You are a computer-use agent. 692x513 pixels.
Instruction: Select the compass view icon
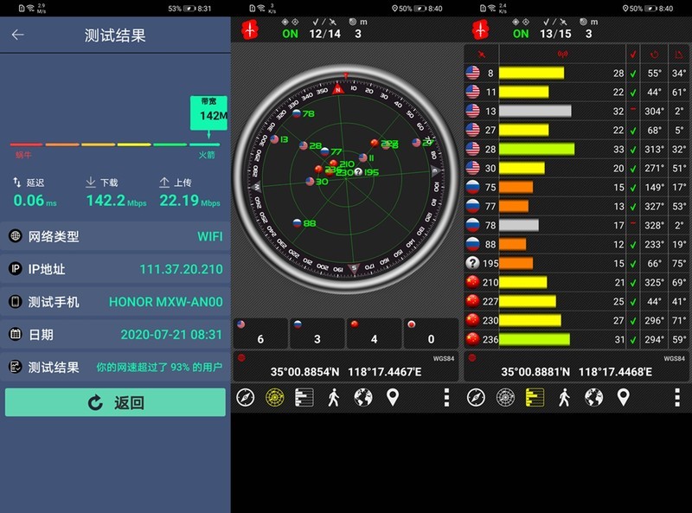[246, 400]
